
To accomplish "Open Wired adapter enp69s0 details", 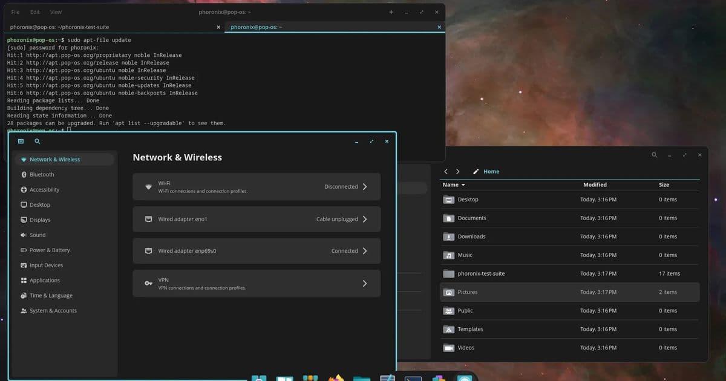I will [x=256, y=250].
